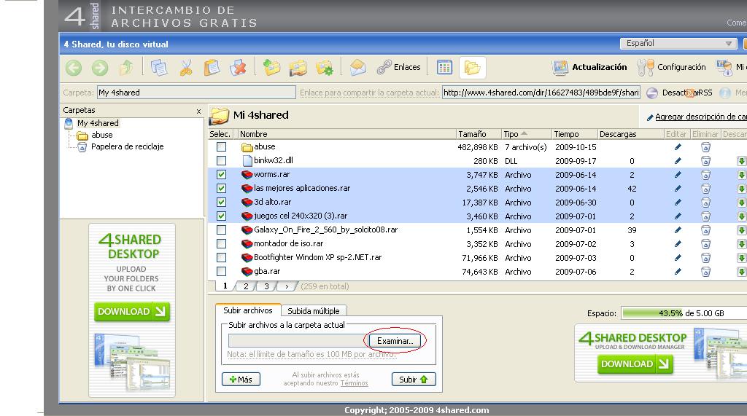Open Configuración settings
This screenshot has width=747, height=416.
click(x=672, y=67)
